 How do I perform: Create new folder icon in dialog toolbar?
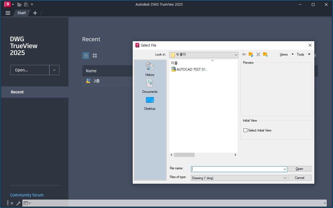point(265,54)
